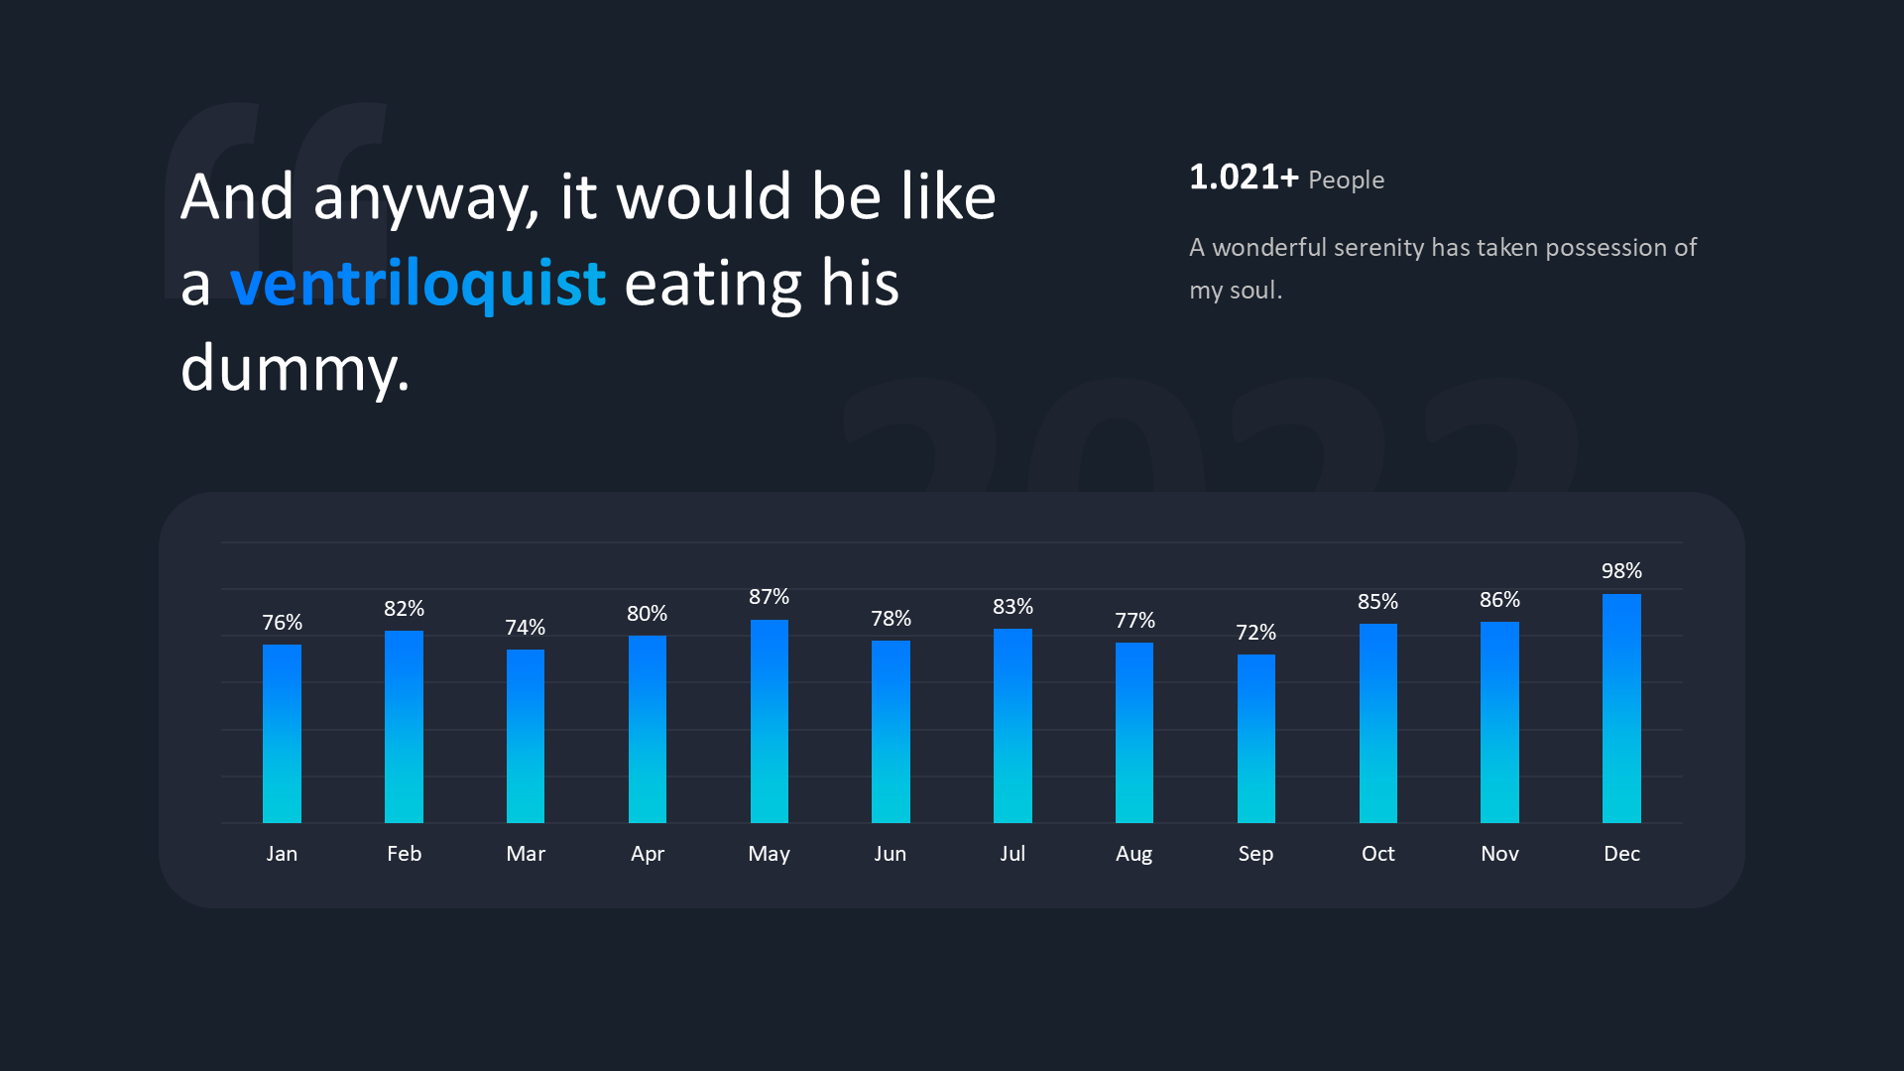
Task: Click the highlighted word "ventriloquist"
Action: tap(417, 284)
